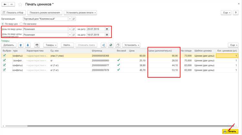Open the calendar for the 18.07.2019 date
Viewport: 242px width, 135px height.
[107, 35]
